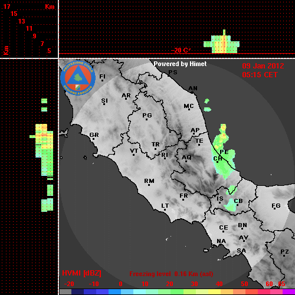The width and height of the screenshot is (295, 295).
Task: Click the SI city label
Action: [104, 101]
